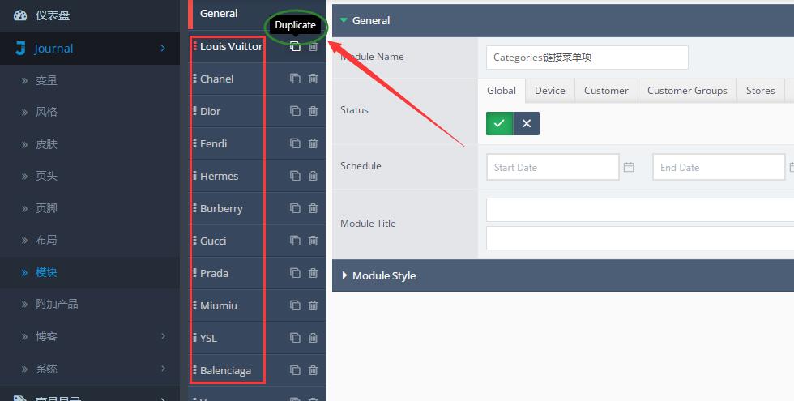Switch to the Global status tab
794x401 pixels.
pos(502,91)
